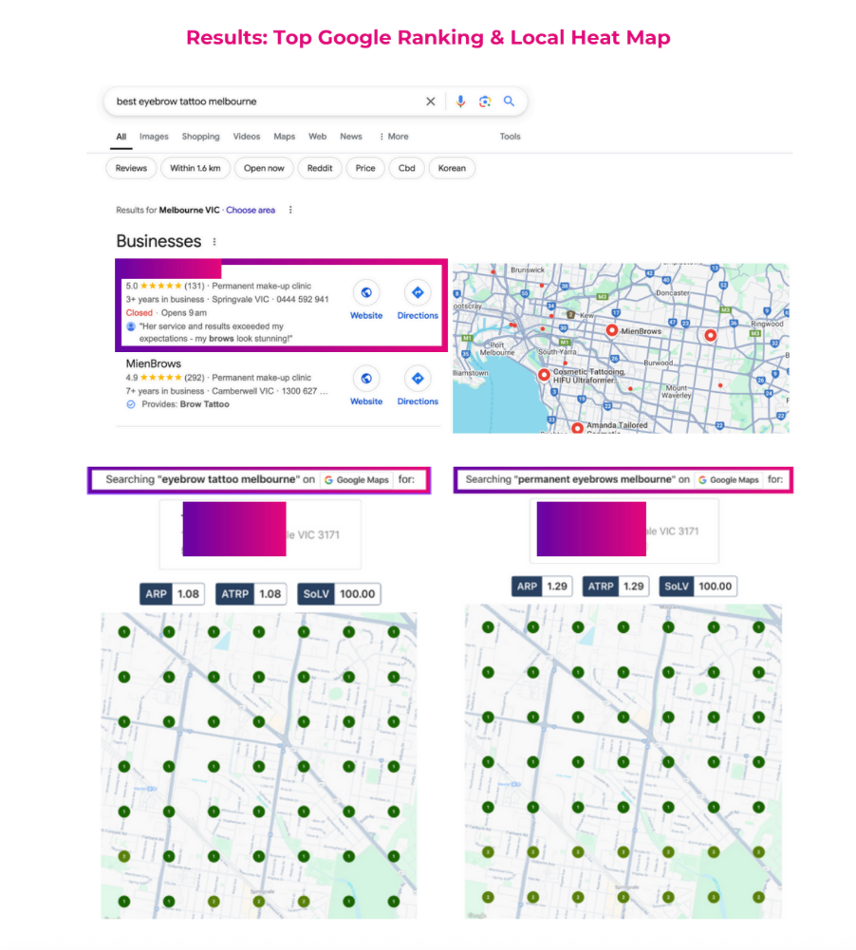Click the Amanda Tailored map pin

pyautogui.click(x=577, y=428)
